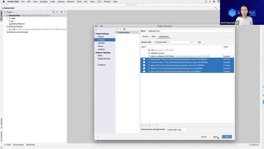Open the Apple menu
The image size is (264, 149).
tap(4, 2)
